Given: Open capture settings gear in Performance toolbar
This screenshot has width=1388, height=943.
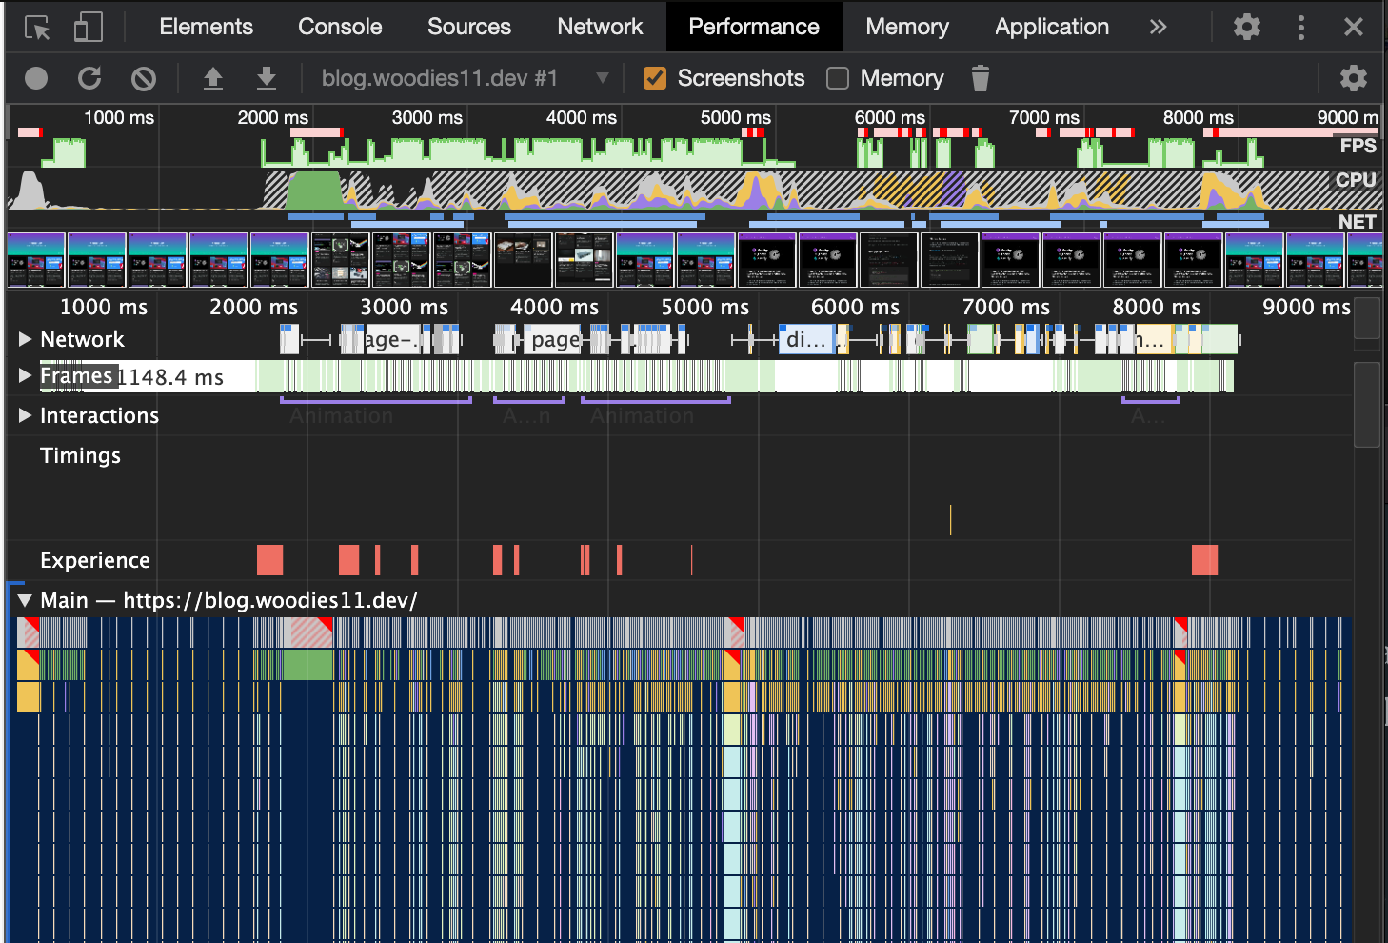Looking at the screenshot, I should 1353,78.
